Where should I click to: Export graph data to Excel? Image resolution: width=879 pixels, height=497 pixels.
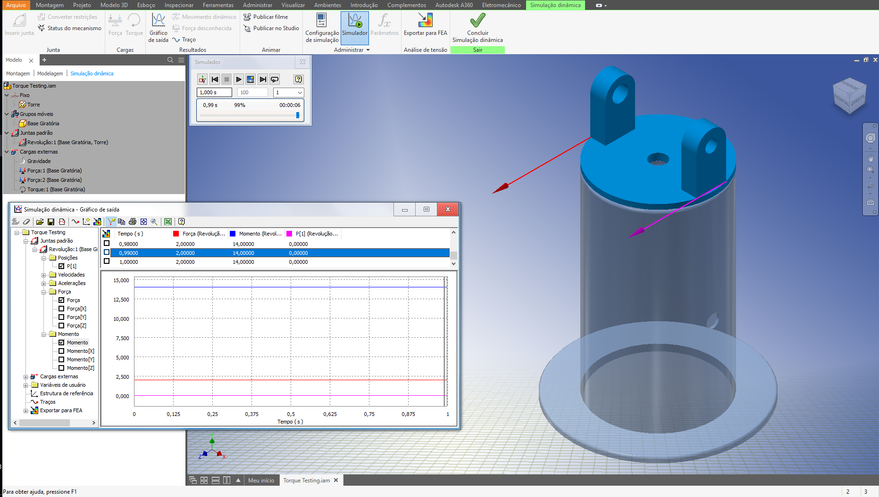pos(168,221)
